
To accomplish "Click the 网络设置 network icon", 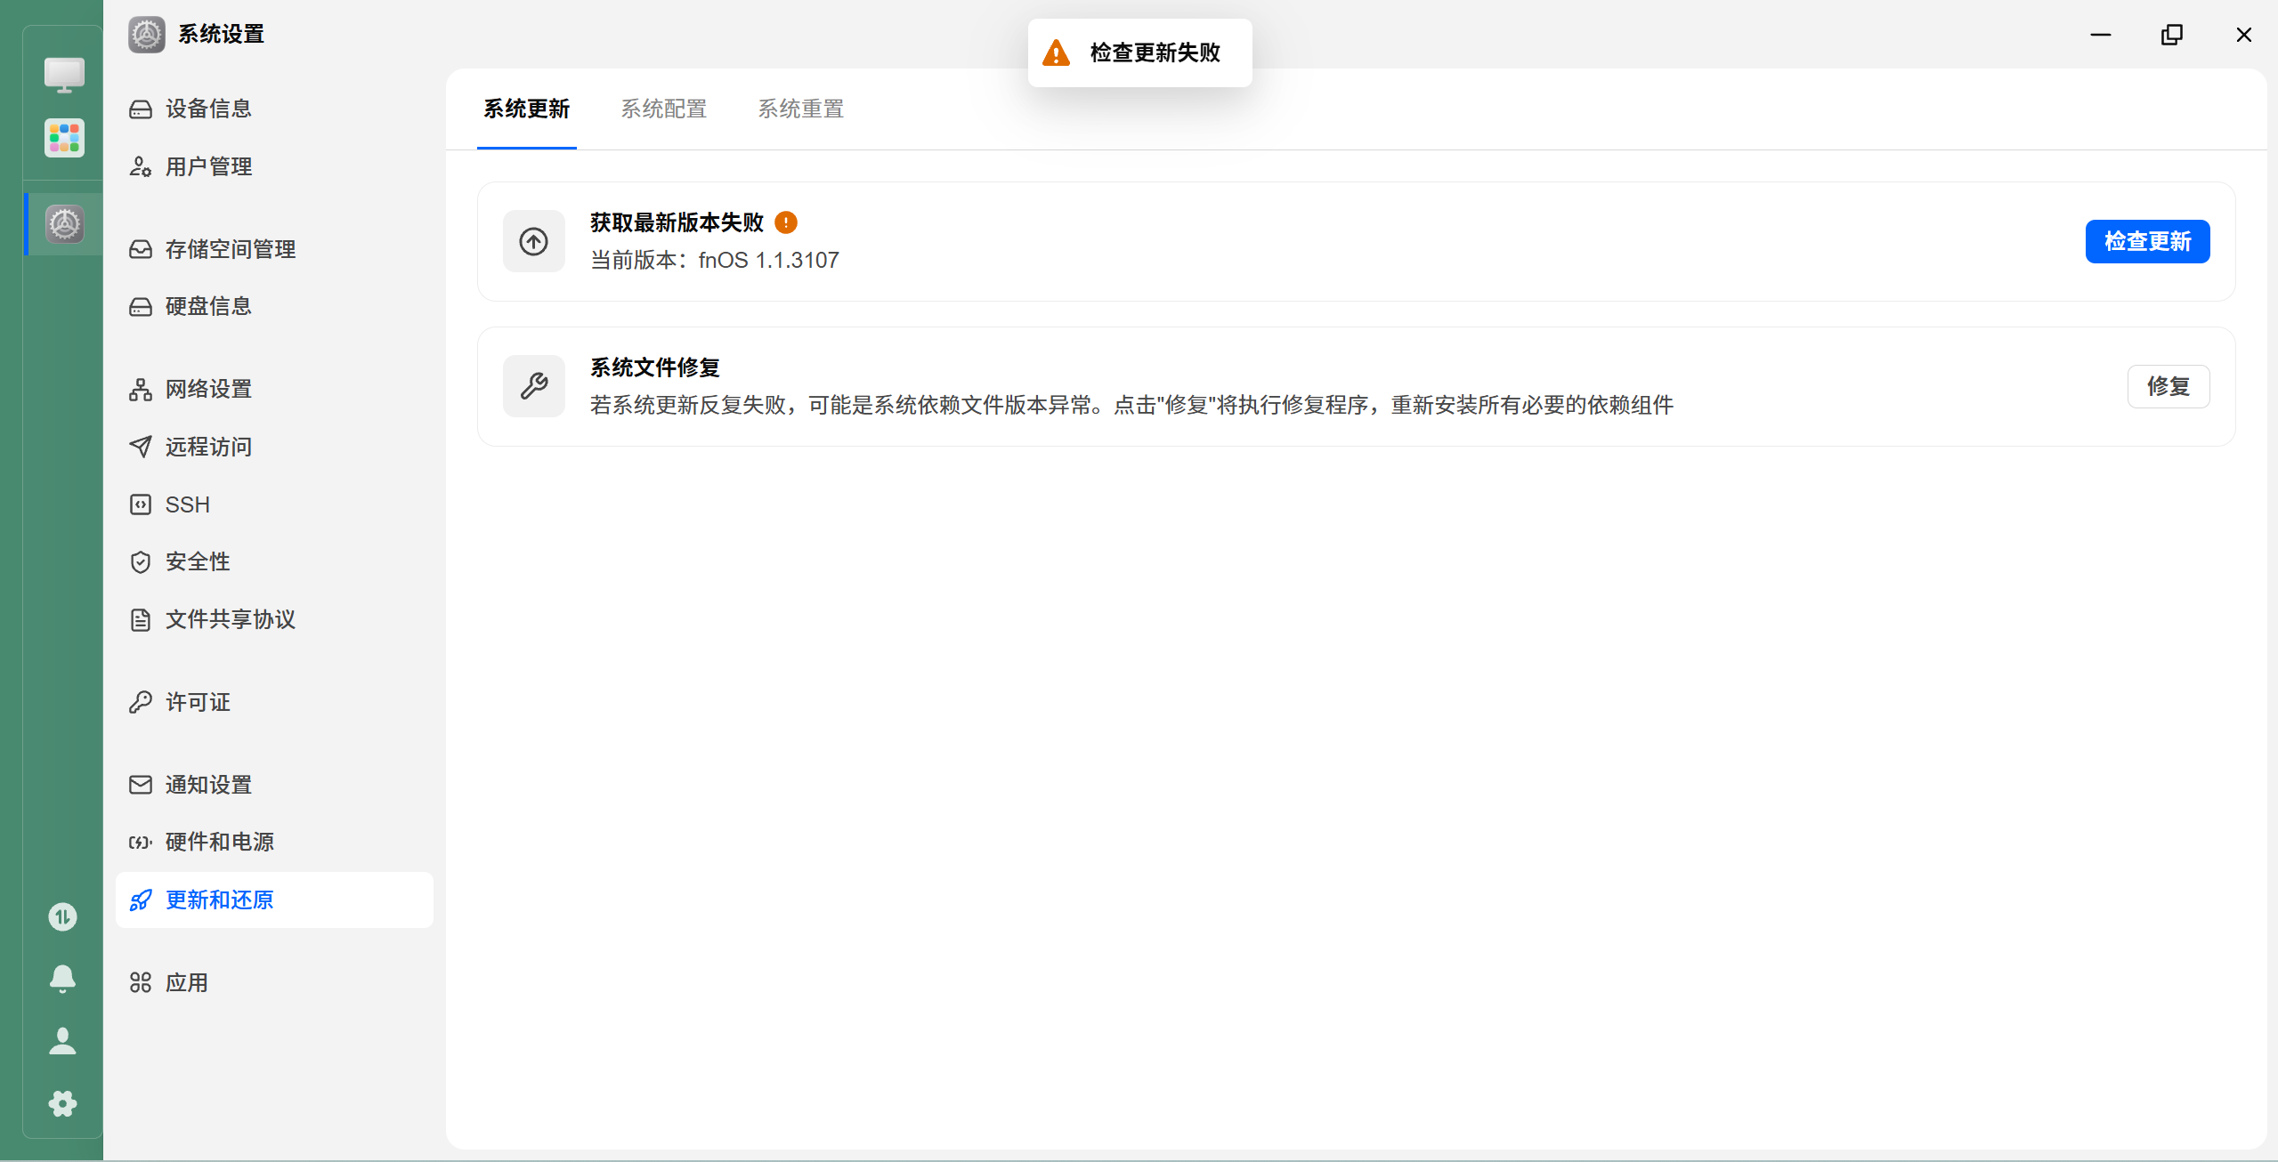I will click(141, 390).
